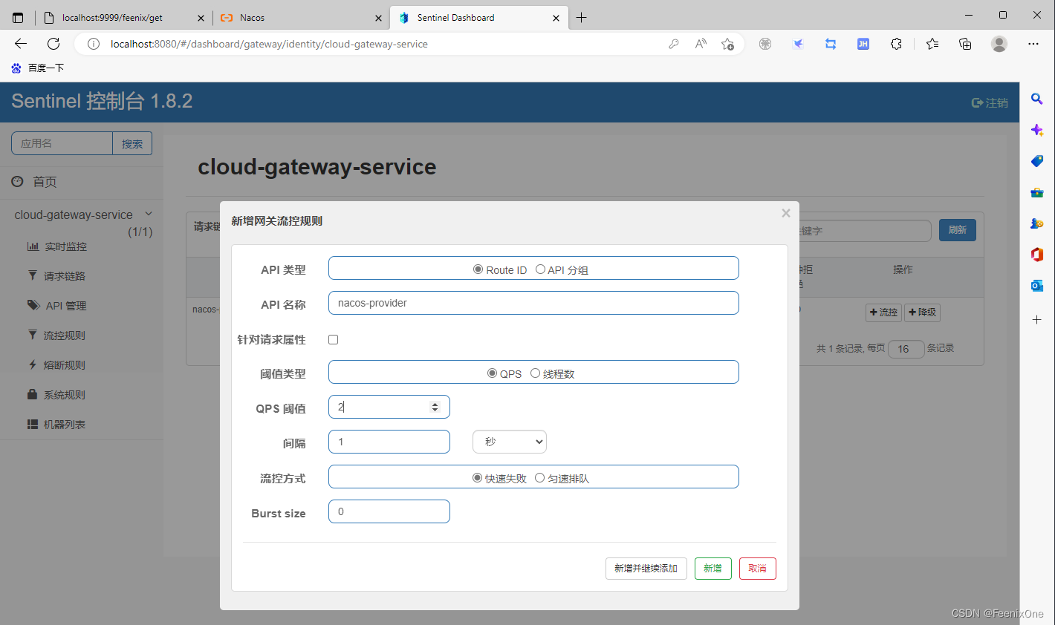Select 匀速排队 flow control mode

coord(539,478)
